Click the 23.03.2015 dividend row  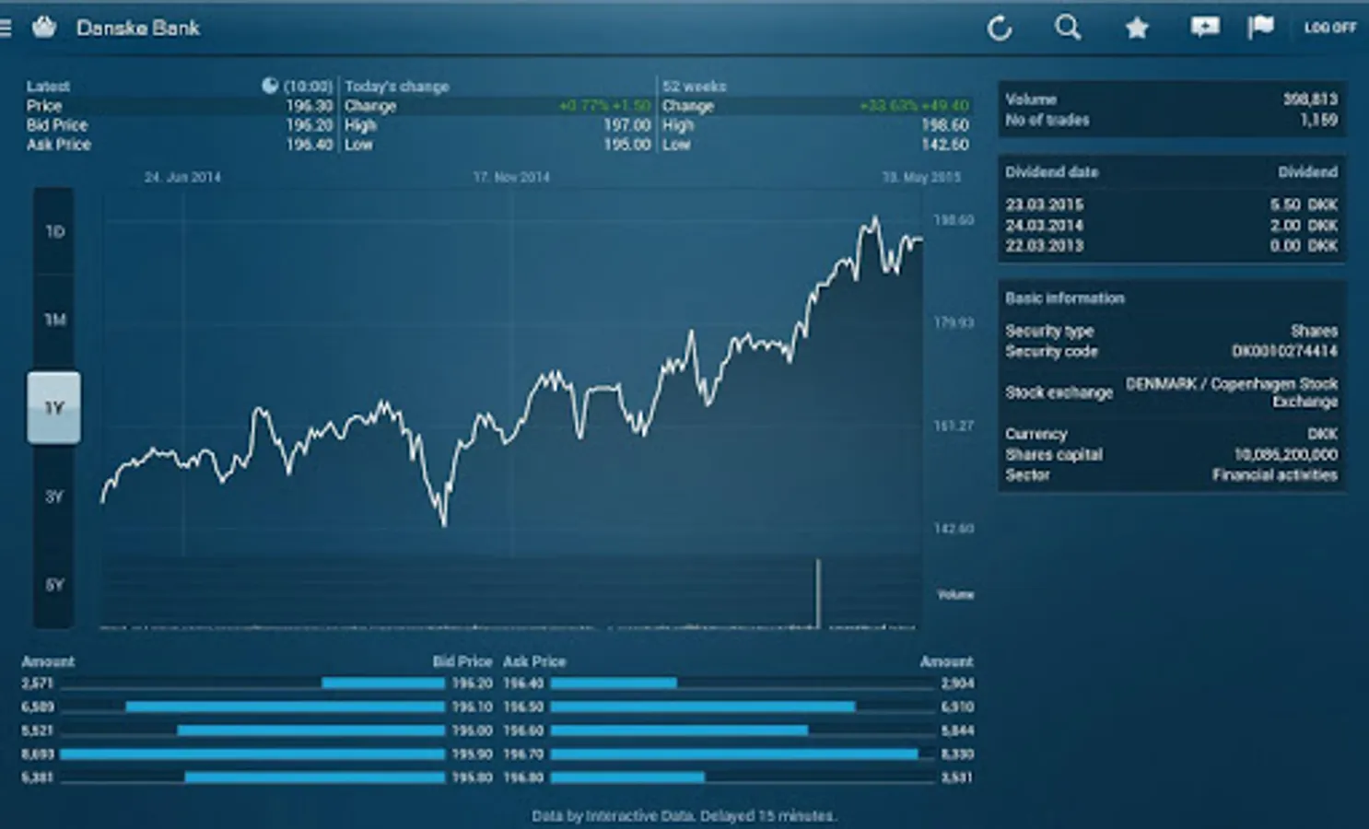pos(1171,204)
